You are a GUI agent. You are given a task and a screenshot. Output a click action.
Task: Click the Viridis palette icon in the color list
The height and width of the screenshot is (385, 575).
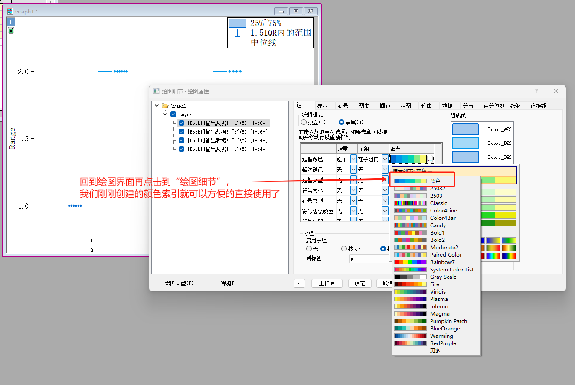pos(410,291)
